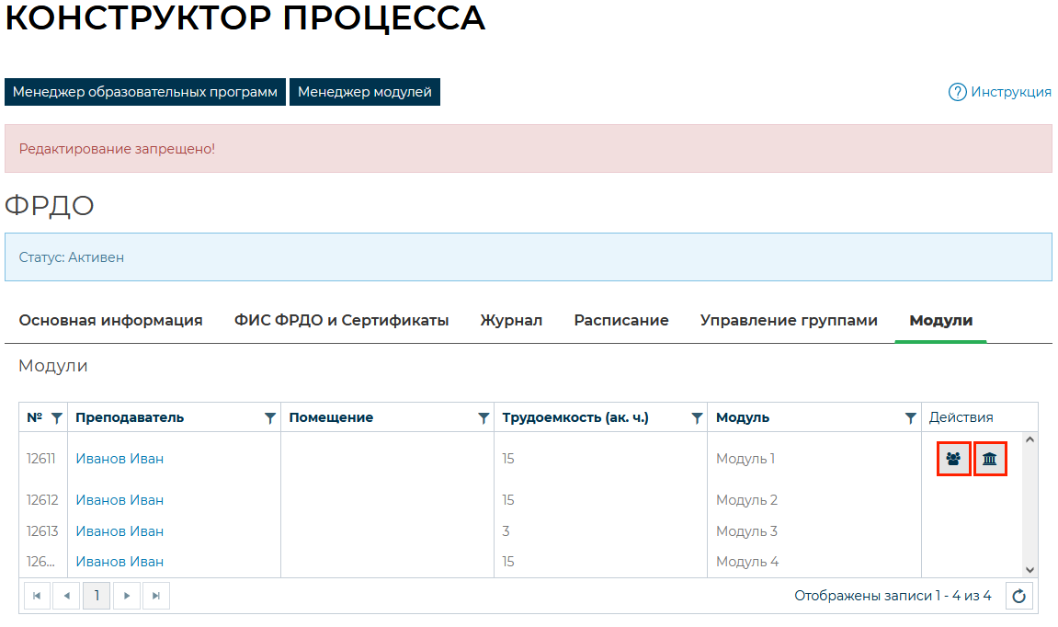Open filter for Преподаватель column
This screenshot has width=1058, height=627.
coord(270,418)
